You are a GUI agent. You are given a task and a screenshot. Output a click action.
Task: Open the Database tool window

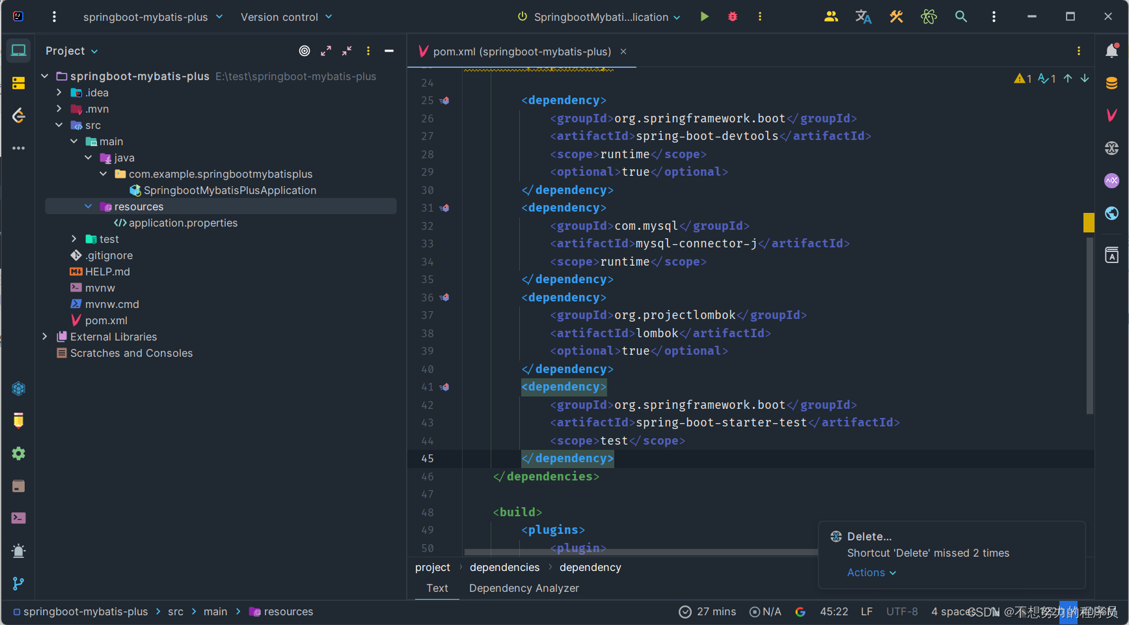coord(1111,83)
